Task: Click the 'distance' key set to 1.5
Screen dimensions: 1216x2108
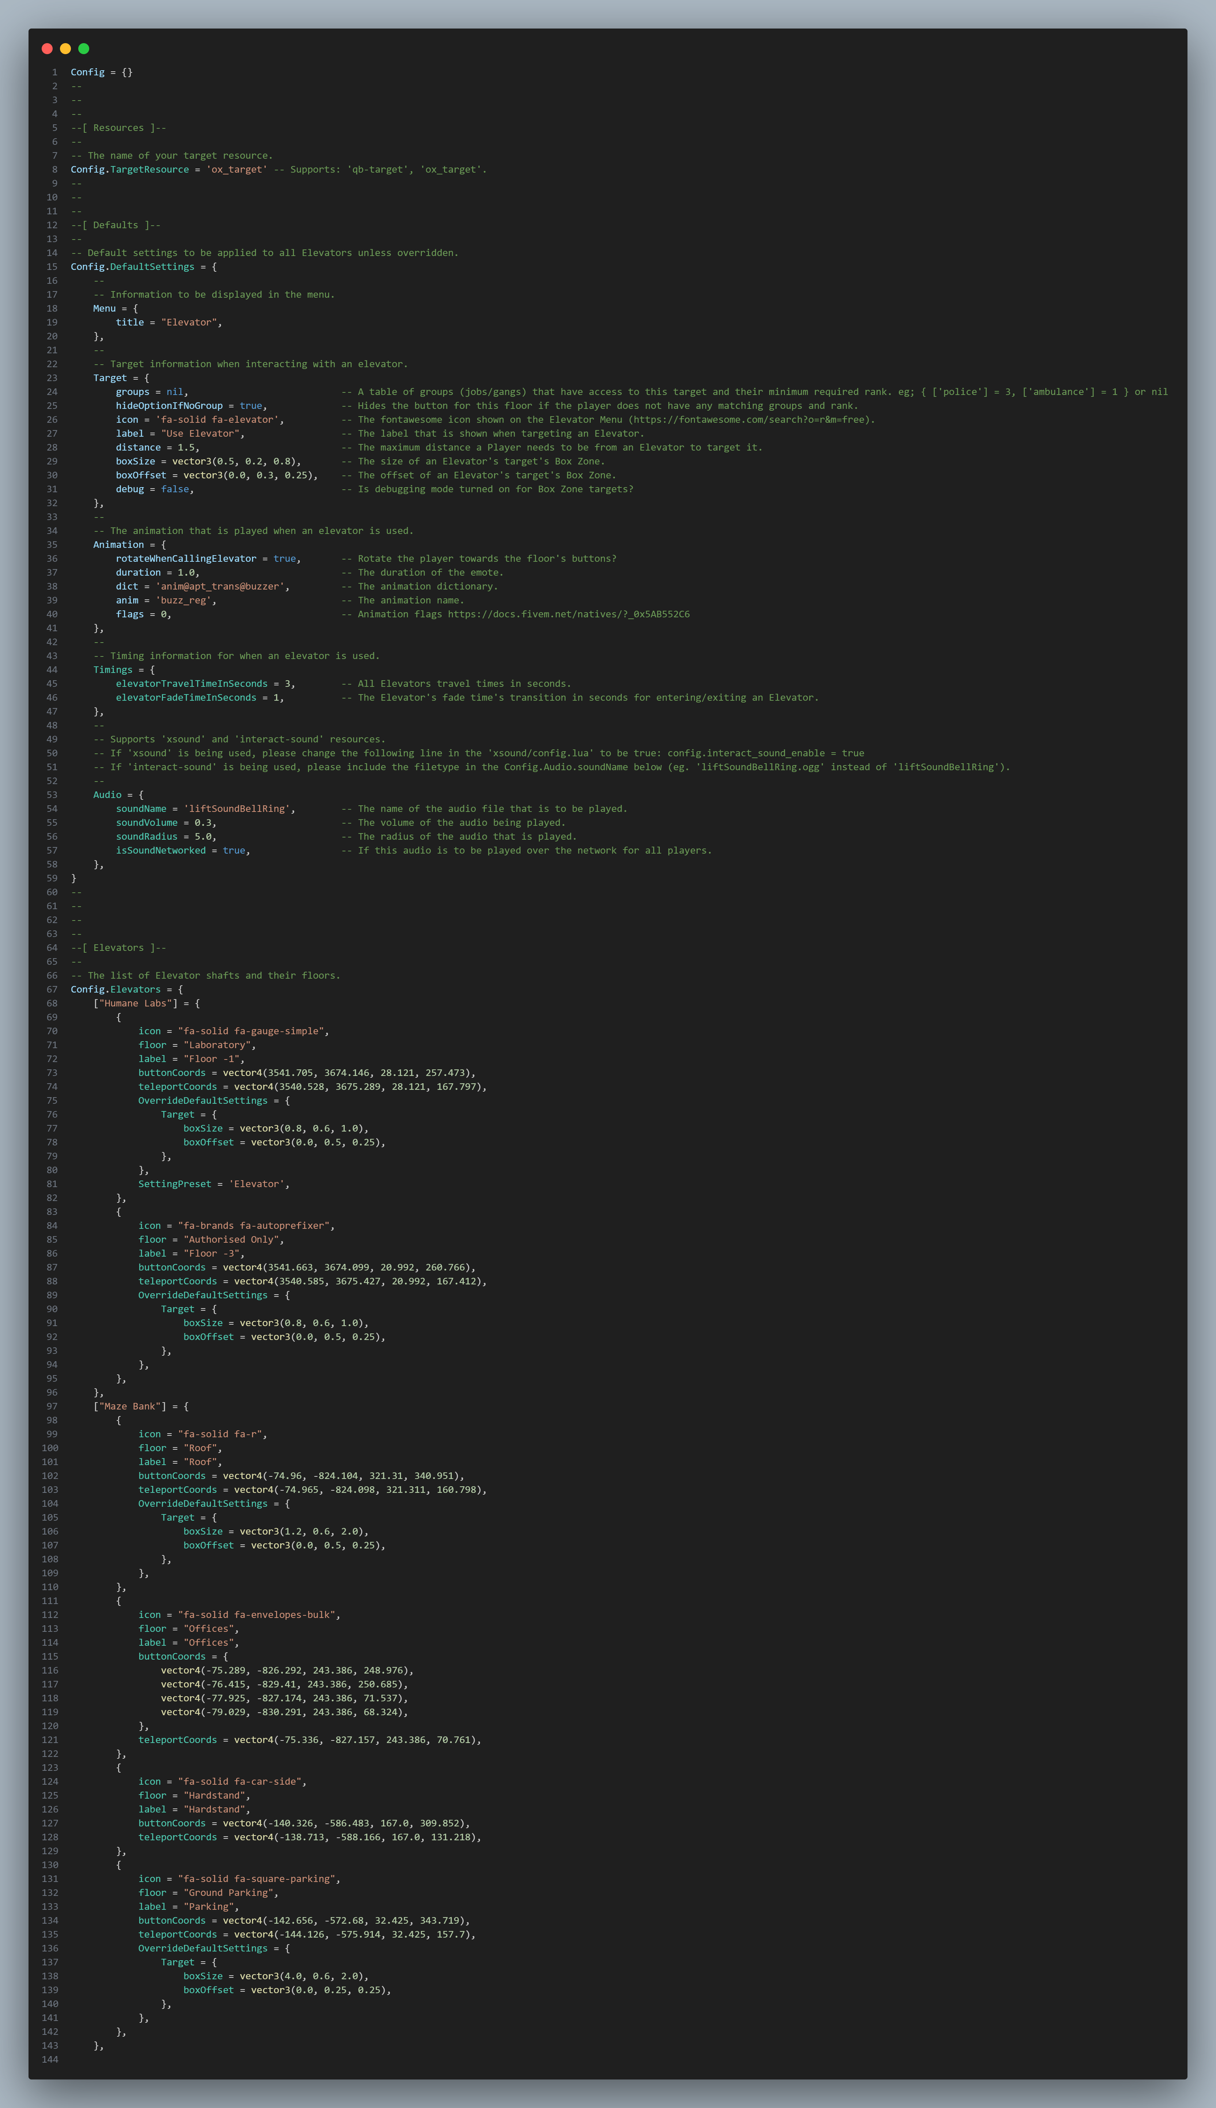Action: [139, 448]
